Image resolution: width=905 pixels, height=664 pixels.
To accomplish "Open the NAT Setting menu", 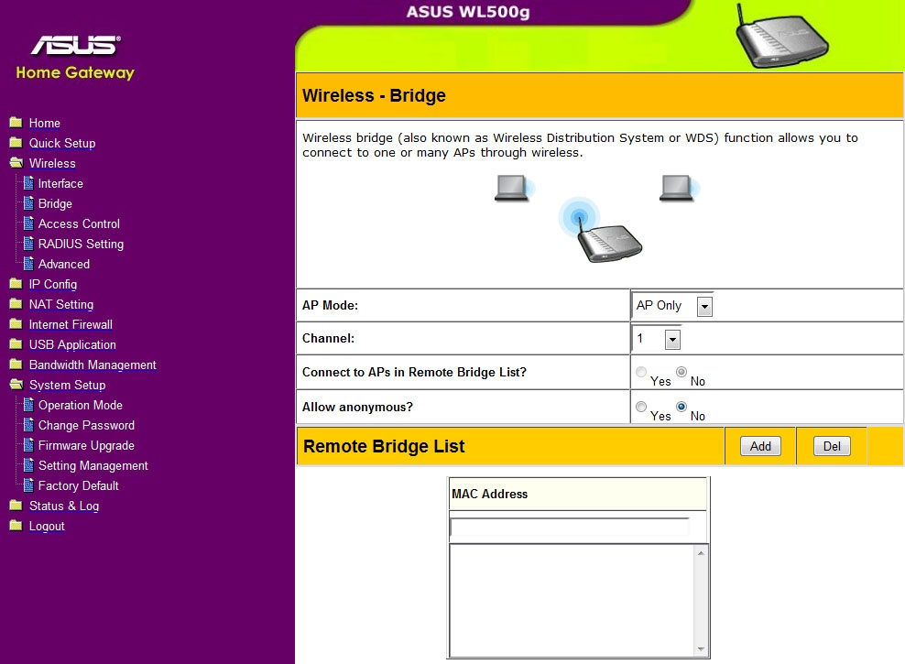I will point(61,305).
